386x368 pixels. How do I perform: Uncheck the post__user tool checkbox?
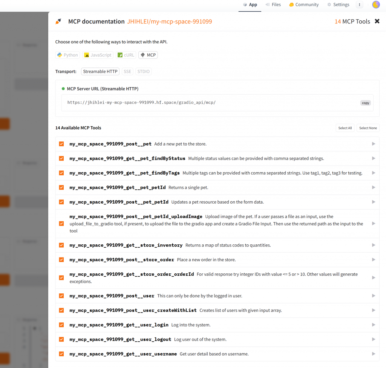[61, 296]
